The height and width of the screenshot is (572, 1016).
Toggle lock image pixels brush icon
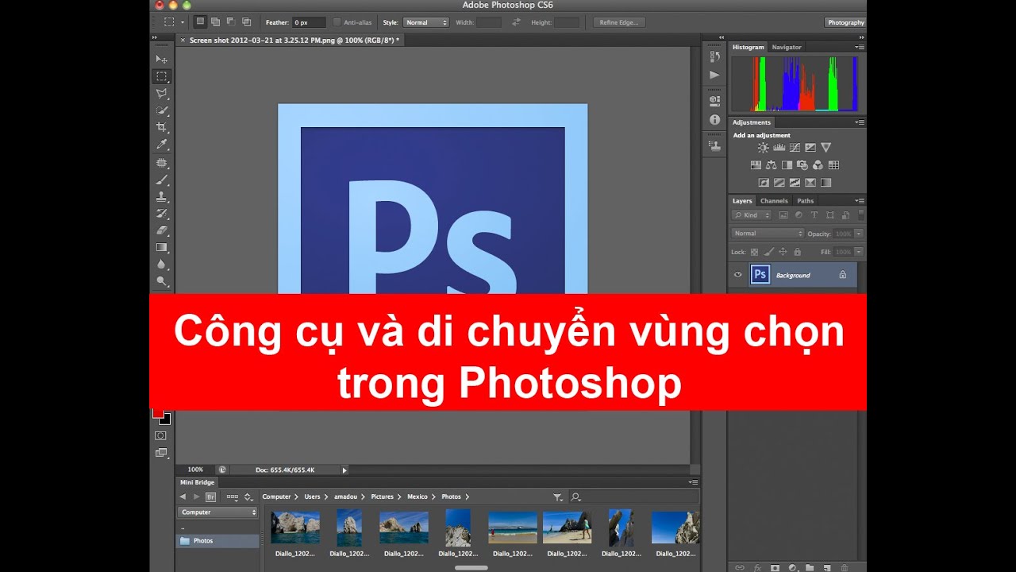[x=768, y=252]
